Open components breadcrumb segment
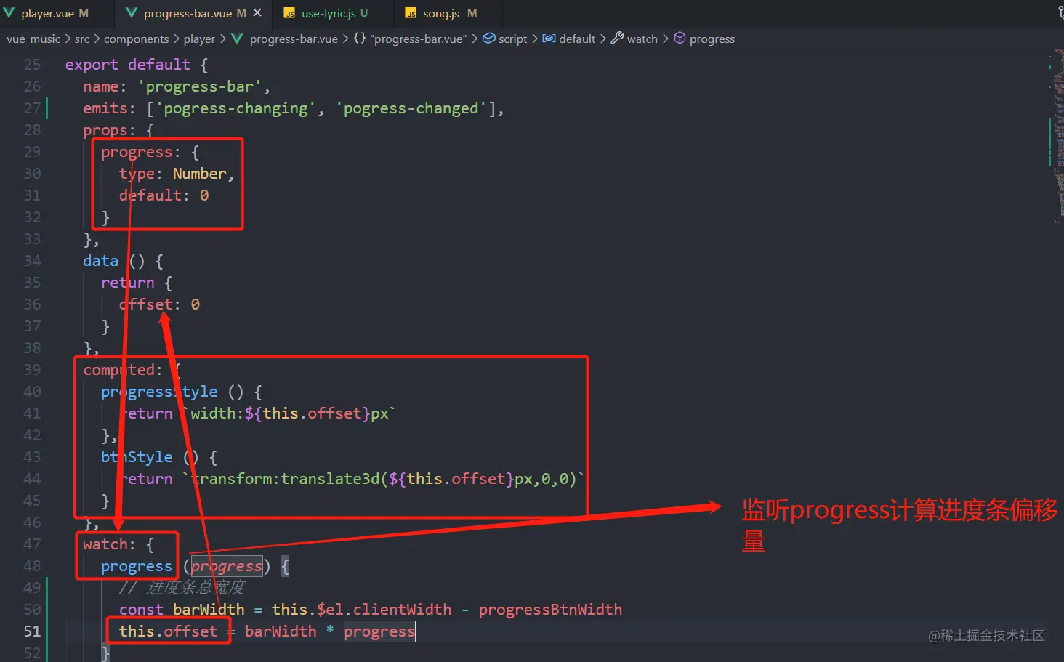The height and width of the screenshot is (662, 1064). coord(136,39)
